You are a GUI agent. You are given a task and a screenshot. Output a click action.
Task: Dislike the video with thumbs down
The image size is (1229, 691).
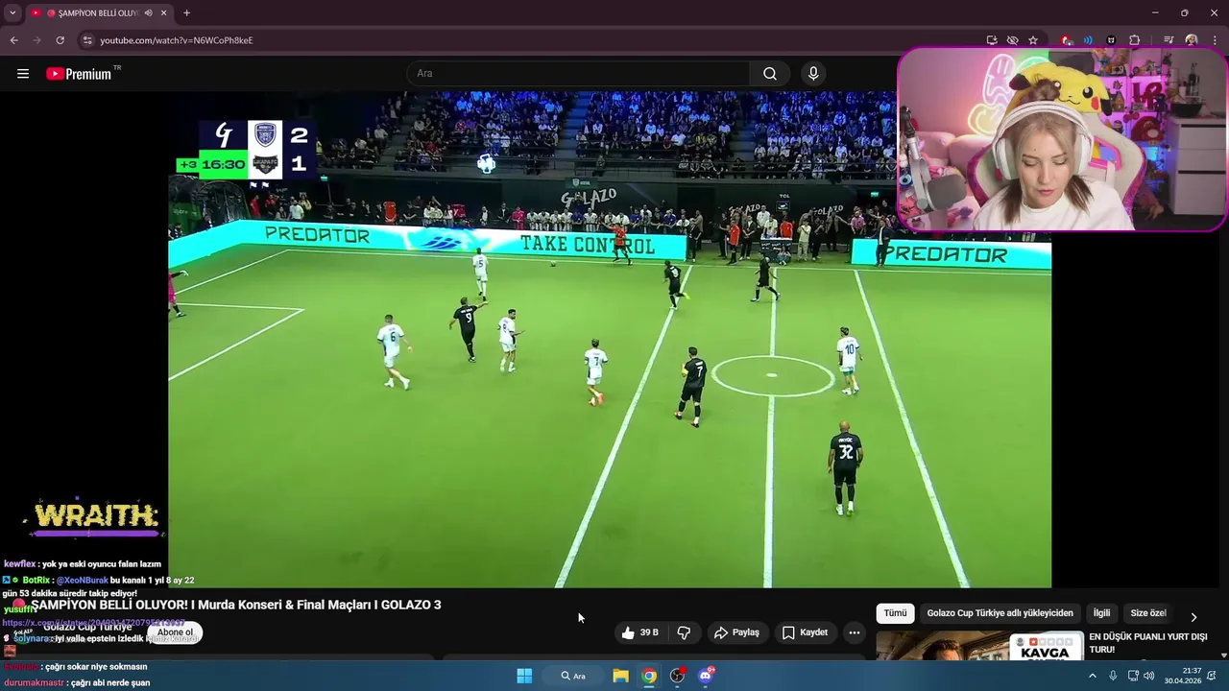[684, 632]
